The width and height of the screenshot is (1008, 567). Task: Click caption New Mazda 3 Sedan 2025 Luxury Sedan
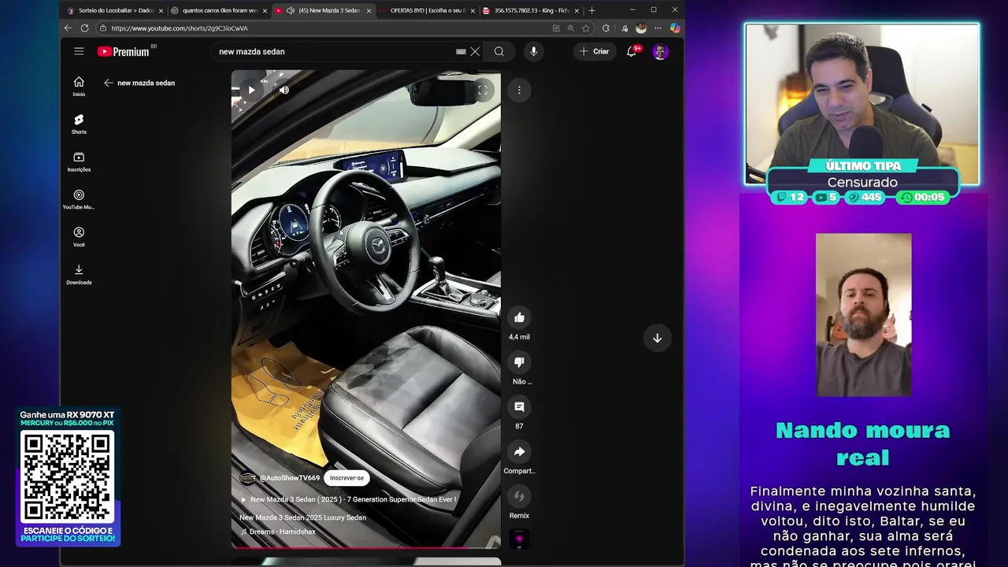pyautogui.click(x=302, y=517)
